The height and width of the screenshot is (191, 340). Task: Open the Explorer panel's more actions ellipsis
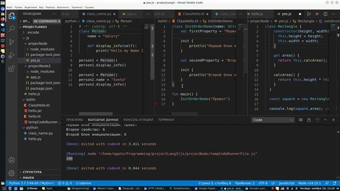[x=54, y=14]
